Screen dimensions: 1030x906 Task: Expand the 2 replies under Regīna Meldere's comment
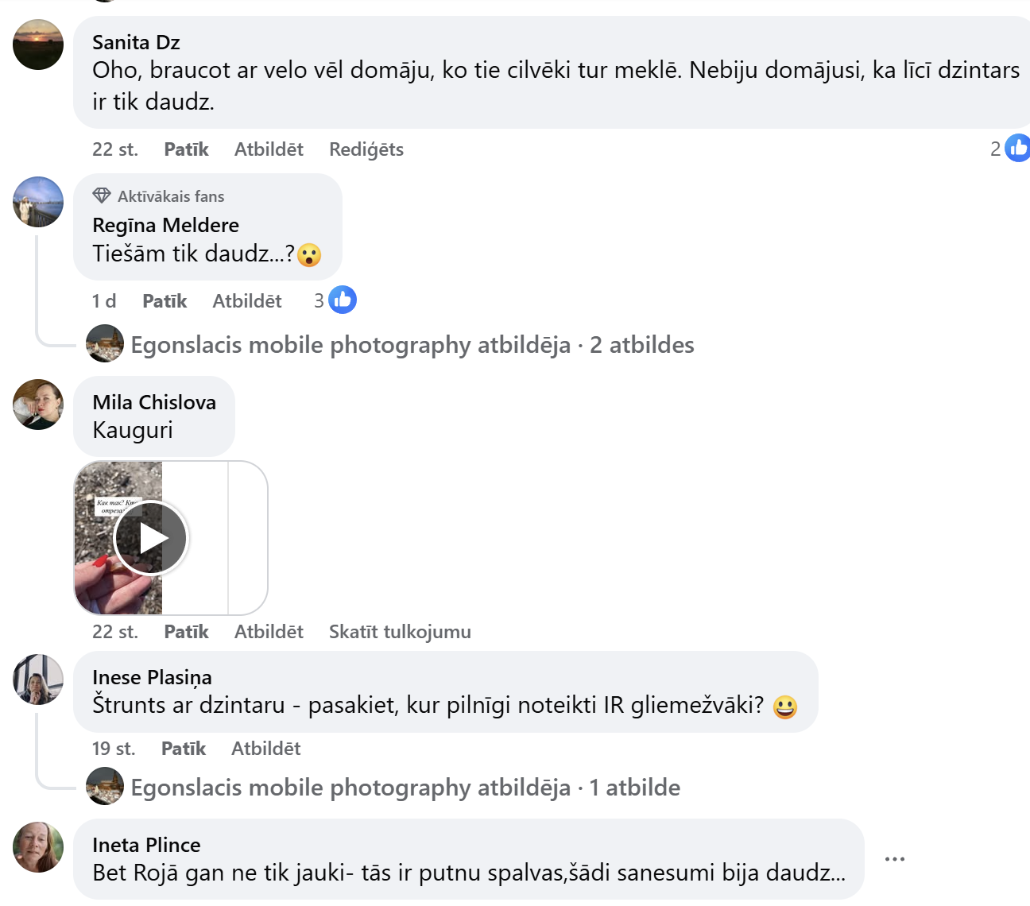coord(412,345)
